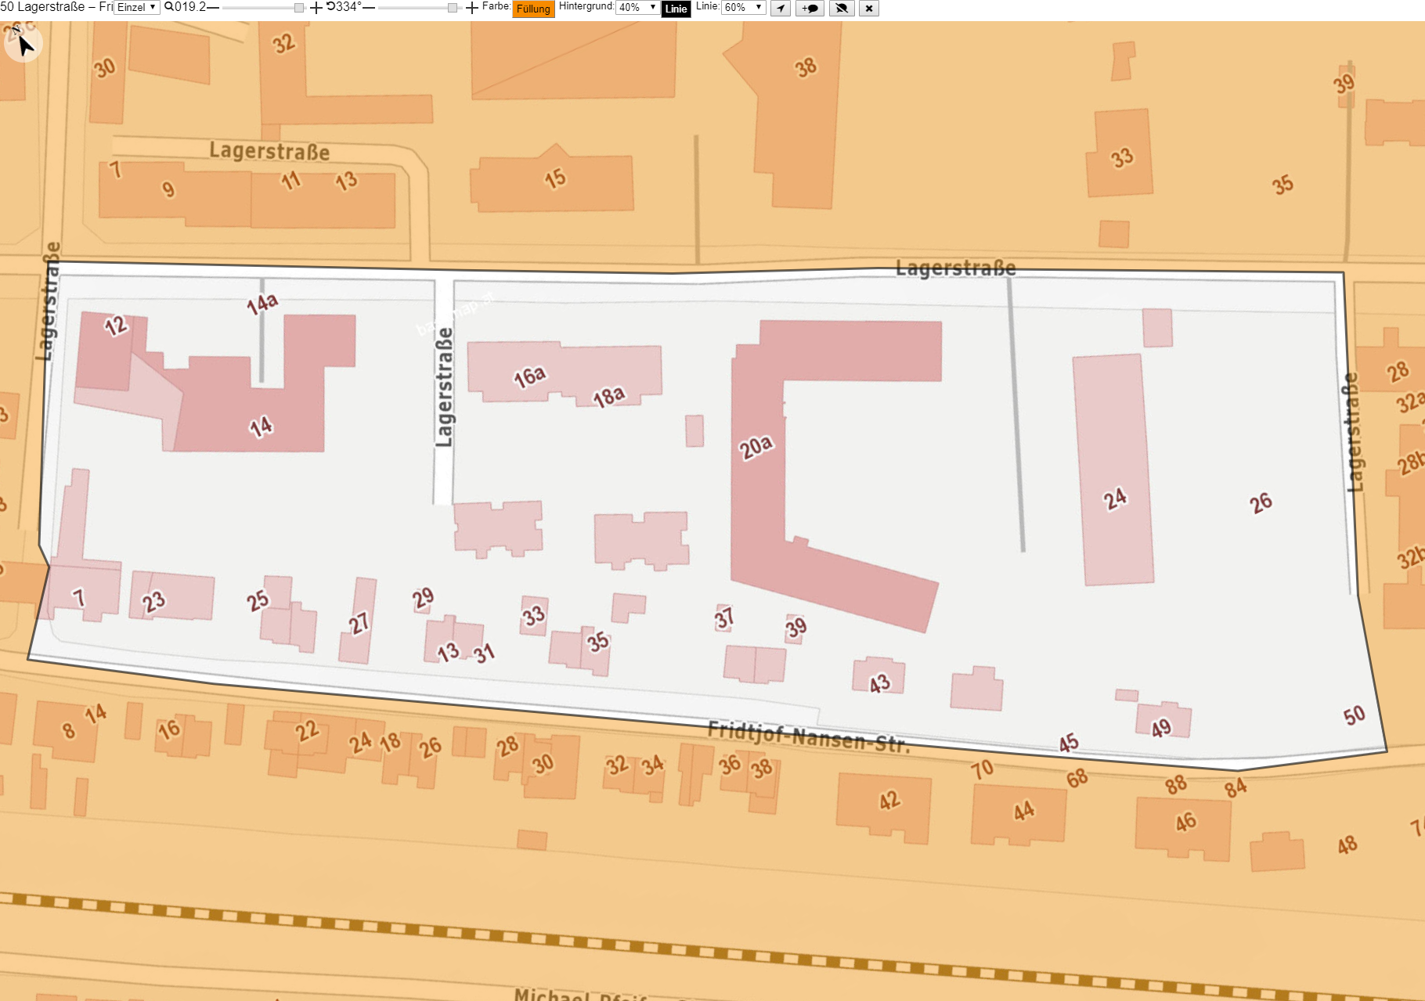Click the rotation minus sign
Screen dimensions: 1425x1001
tap(369, 7)
